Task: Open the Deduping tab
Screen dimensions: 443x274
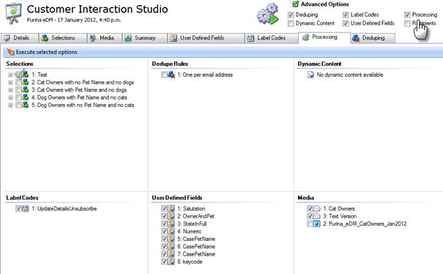Action: coord(373,38)
